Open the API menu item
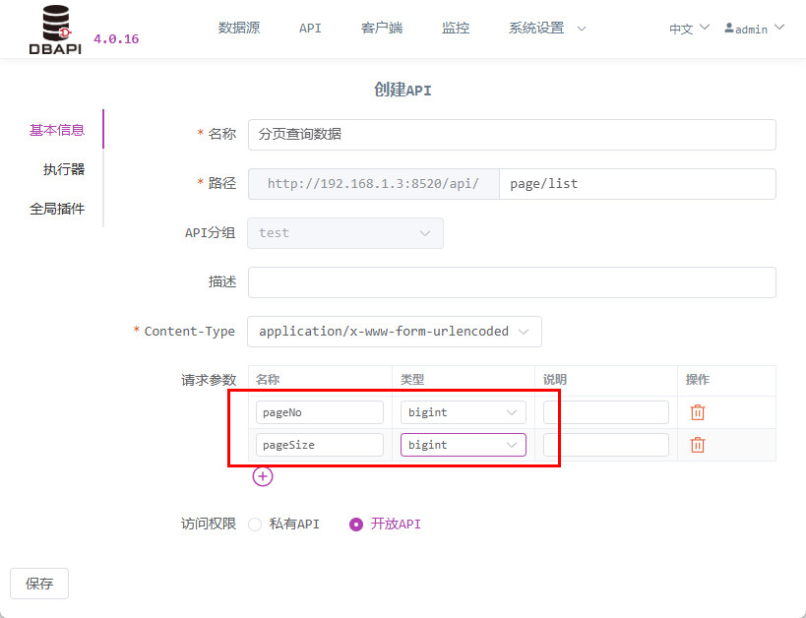Screen dimensions: 806x618 (x=310, y=29)
